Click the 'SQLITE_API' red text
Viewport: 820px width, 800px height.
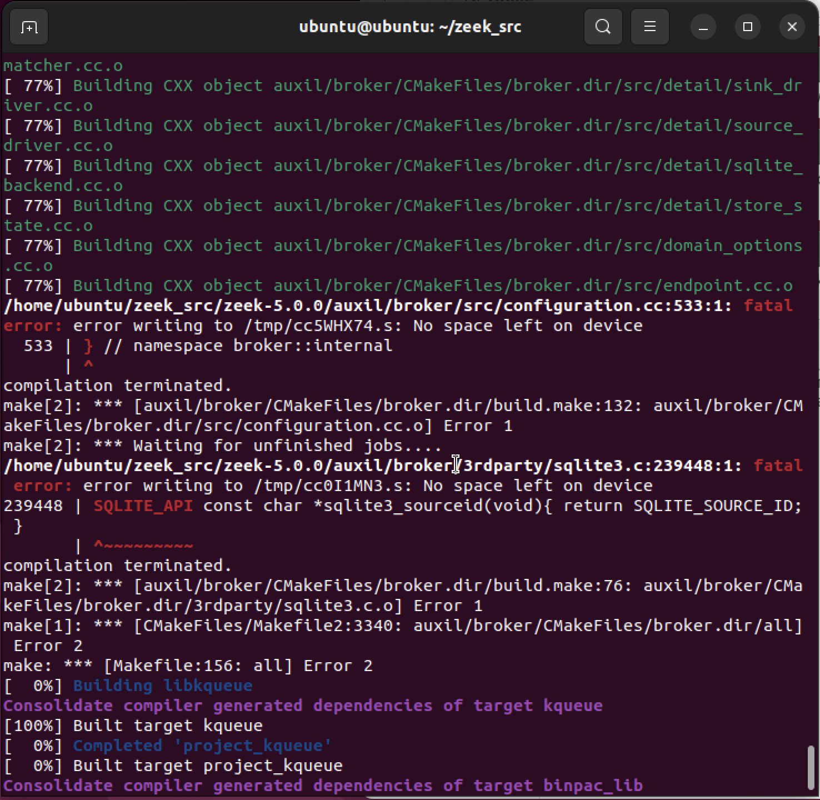click(x=143, y=506)
